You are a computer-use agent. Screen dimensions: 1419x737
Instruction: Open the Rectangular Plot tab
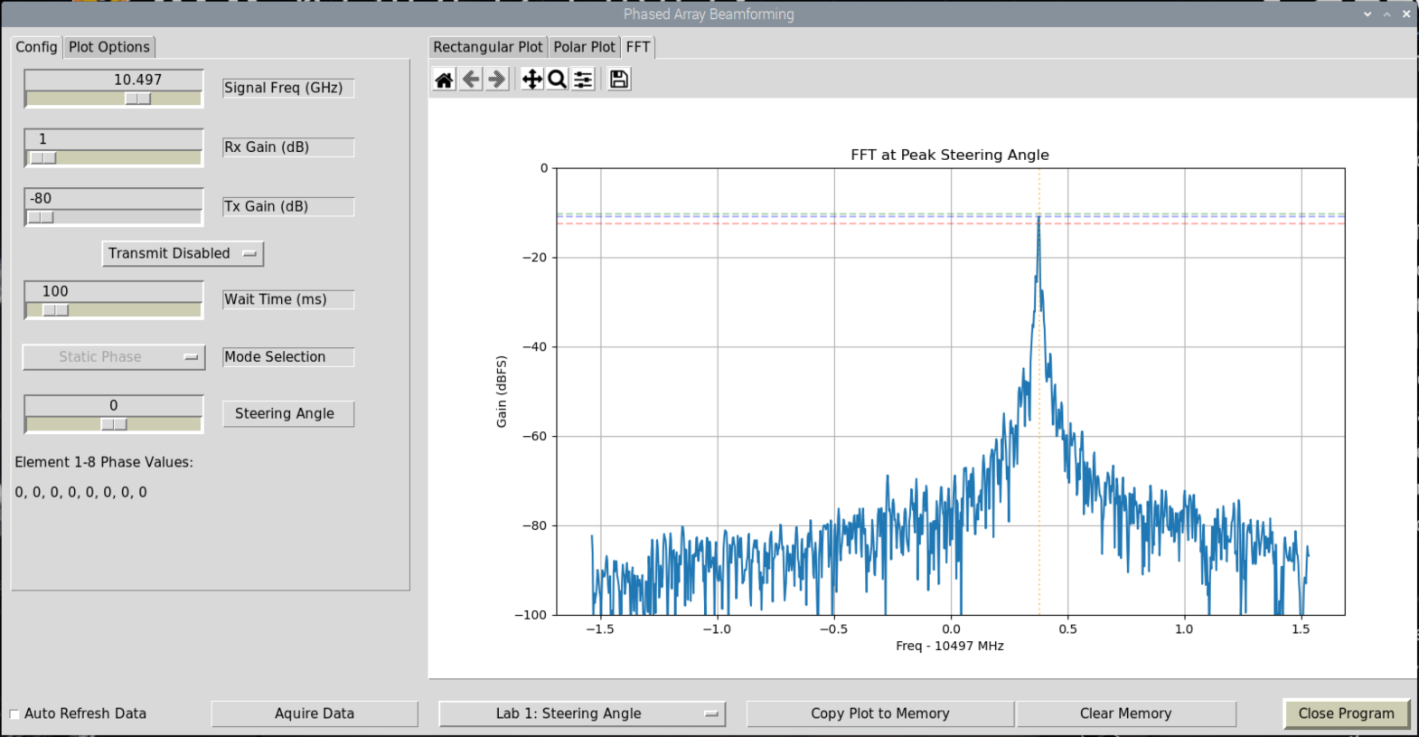coord(487,47)
